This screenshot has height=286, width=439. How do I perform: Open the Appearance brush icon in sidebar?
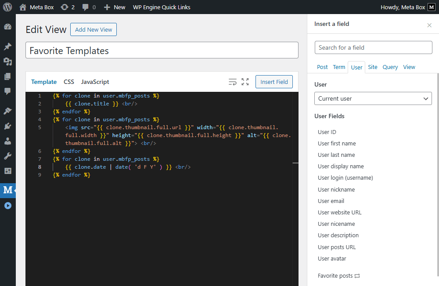(x=7, y=111)
